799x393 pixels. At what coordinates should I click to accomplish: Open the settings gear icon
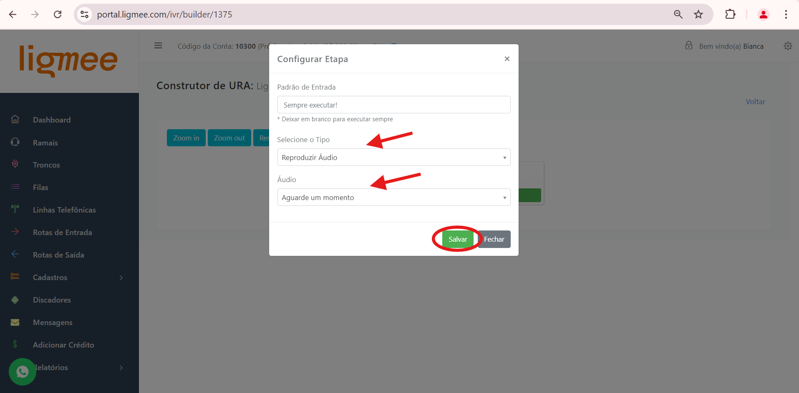(788, 46)
